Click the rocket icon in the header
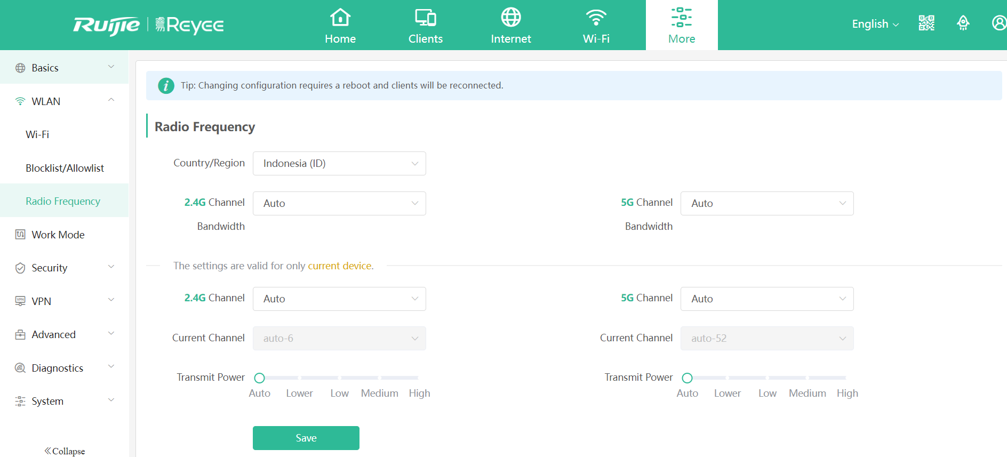The height and width of the screenshot is (457, 1007). [x=963, y=23]
